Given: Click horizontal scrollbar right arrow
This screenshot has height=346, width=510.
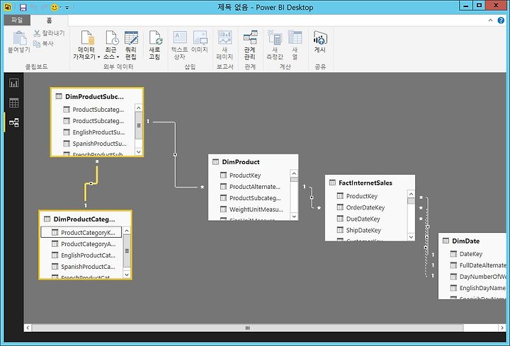Looking at the screenshot, I should (502, 328).
